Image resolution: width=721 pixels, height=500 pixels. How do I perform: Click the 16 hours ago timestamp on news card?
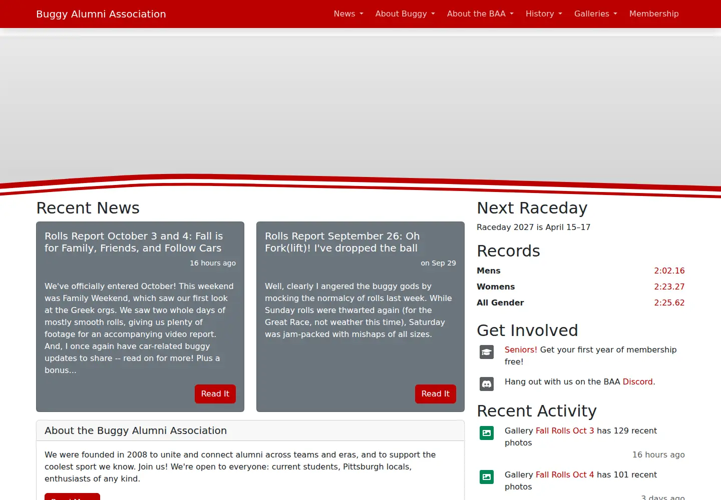(x=213, y=263)
